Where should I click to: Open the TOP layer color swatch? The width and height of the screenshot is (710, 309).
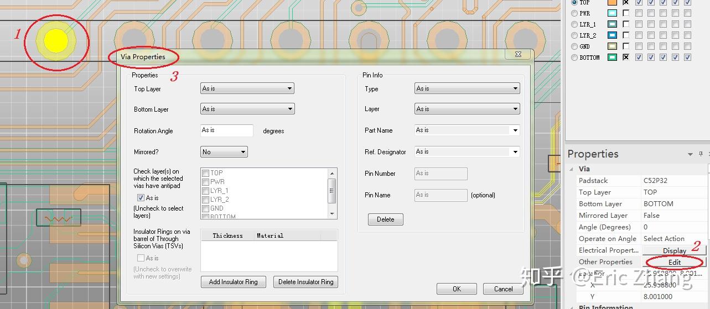612,3
